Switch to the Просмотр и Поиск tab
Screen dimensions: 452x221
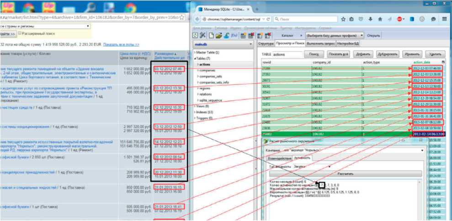click(x=289, y=43)
